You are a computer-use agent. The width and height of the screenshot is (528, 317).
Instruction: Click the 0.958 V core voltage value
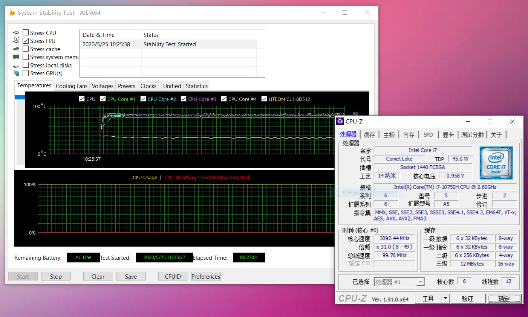click(455, 176)
